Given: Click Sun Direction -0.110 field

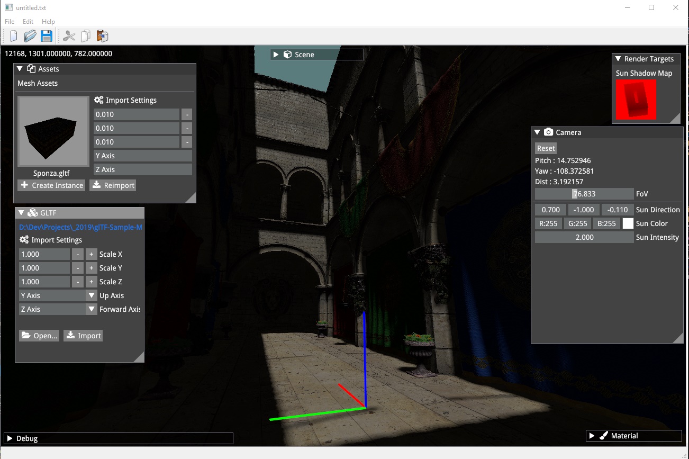Looking at the screenshot, I should [x=618, y=210].
